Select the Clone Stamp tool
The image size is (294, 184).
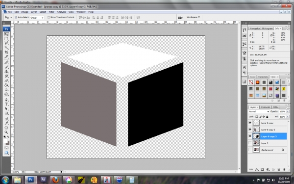click(6, 71)
